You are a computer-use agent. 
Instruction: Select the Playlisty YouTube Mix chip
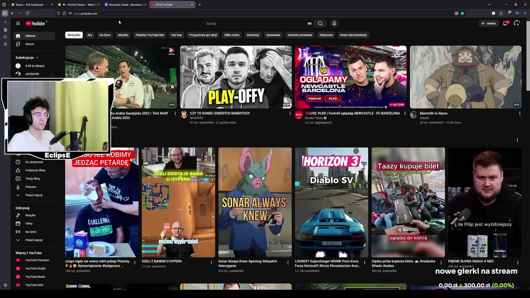(x=150, y=35)
